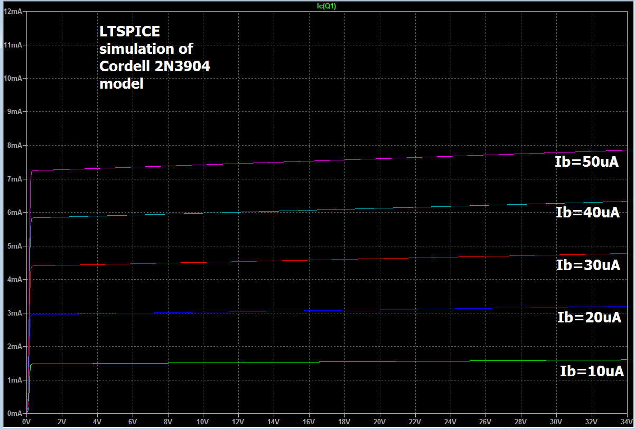Select the Ib=30uA curve annotation
This screenshot has width=635, height=429.
click(x=588, y=265)
